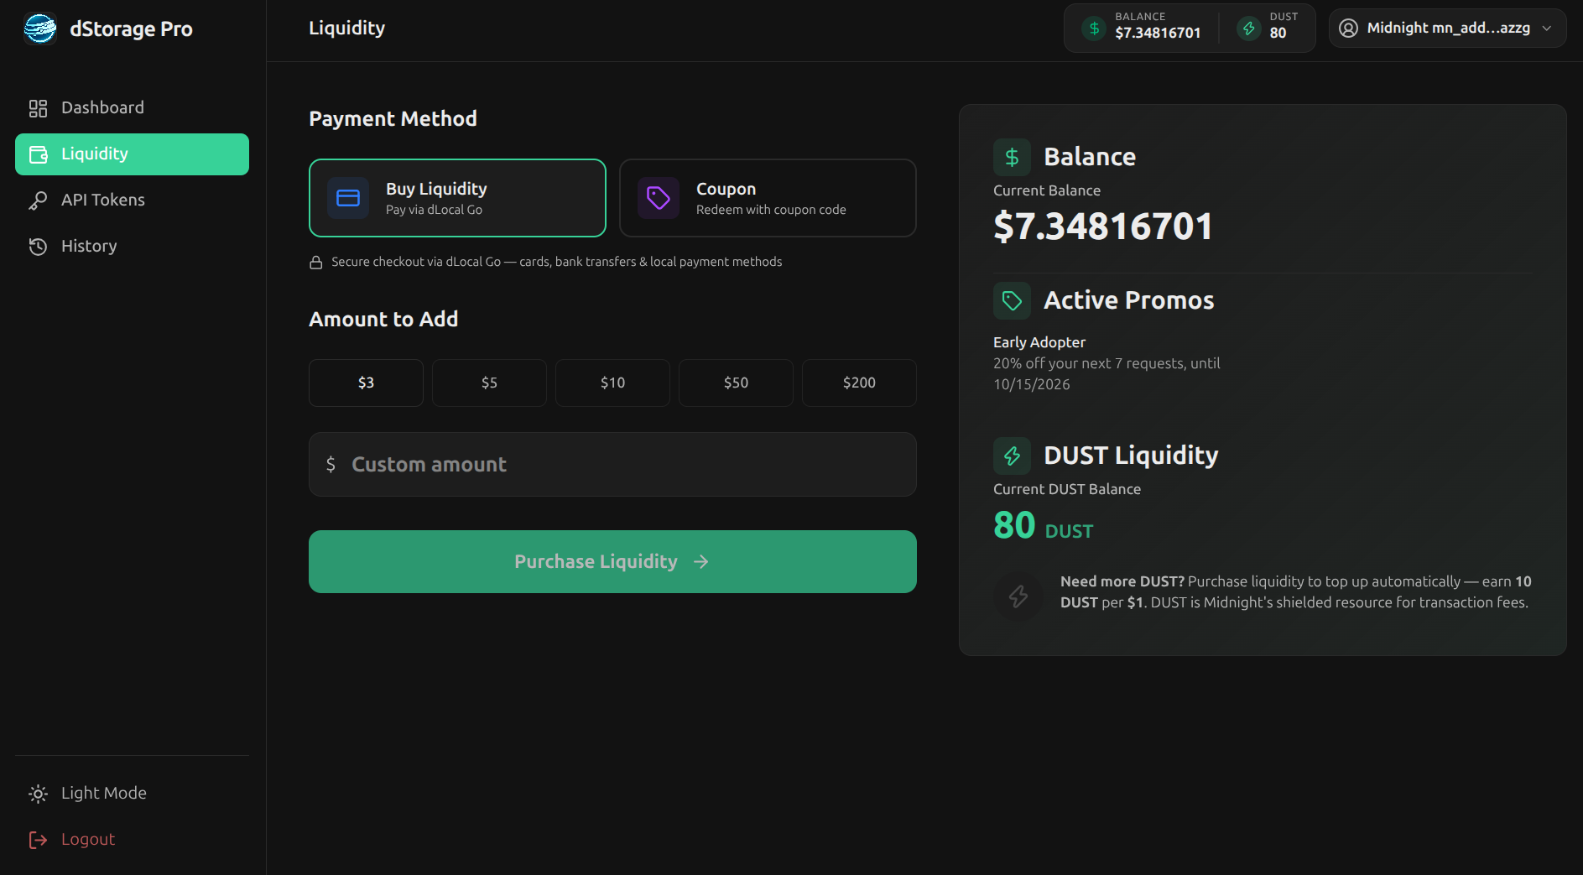This screenshot has width=1583, height=875.
Task: Log out of the account
Action: pos(132,840)
